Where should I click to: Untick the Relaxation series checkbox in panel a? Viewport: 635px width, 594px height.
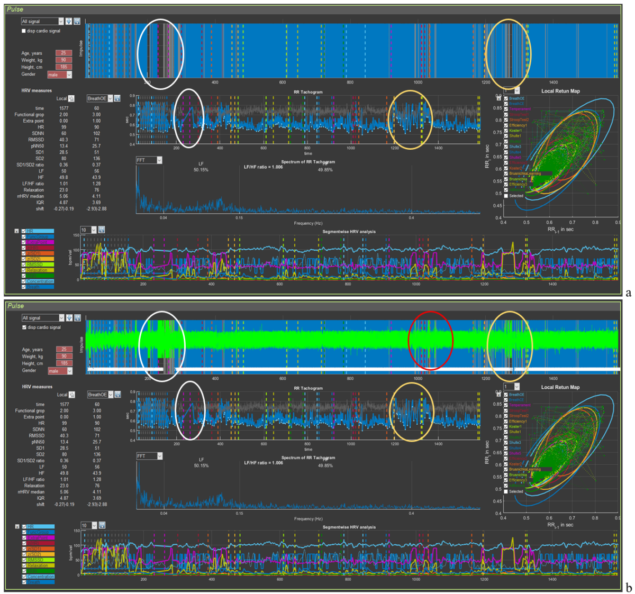pos(24,270)
